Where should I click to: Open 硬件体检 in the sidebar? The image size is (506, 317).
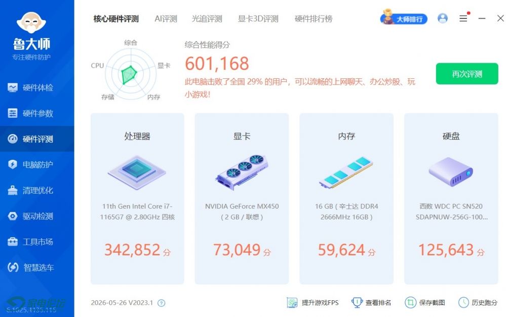pyautogui.click(x=37, y=87)
